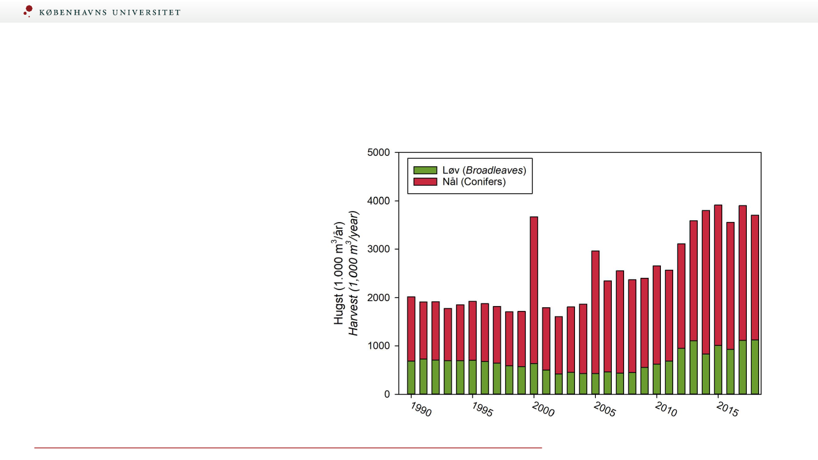This screenshot has width=818, height=460.
Task: Click the y-axis value 2000
Action: click(379, 297)
